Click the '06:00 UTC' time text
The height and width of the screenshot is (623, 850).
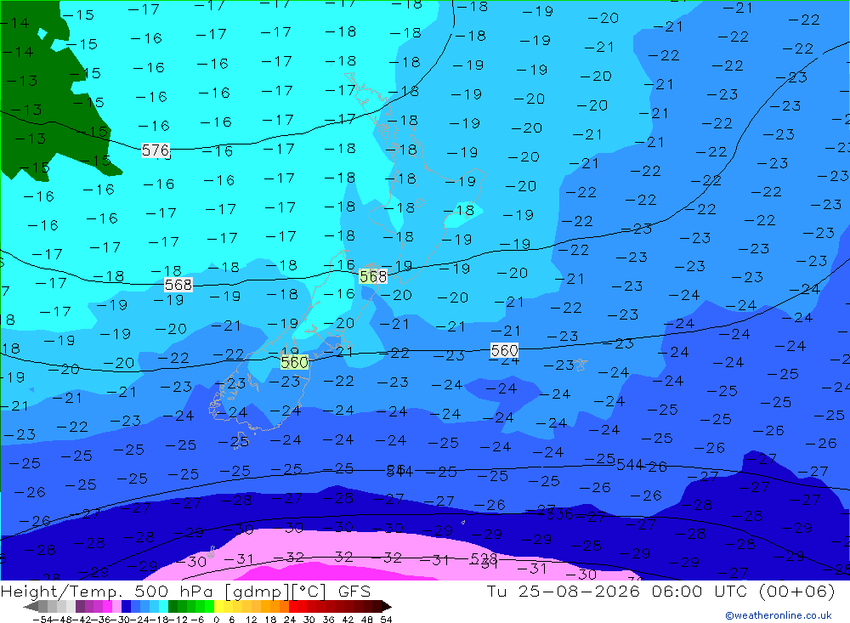700,591
